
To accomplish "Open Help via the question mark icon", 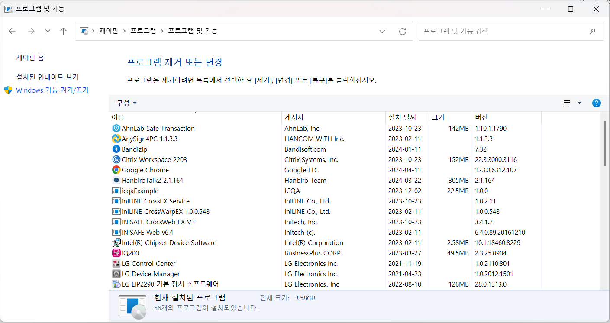I will click(x=597, y=103).
